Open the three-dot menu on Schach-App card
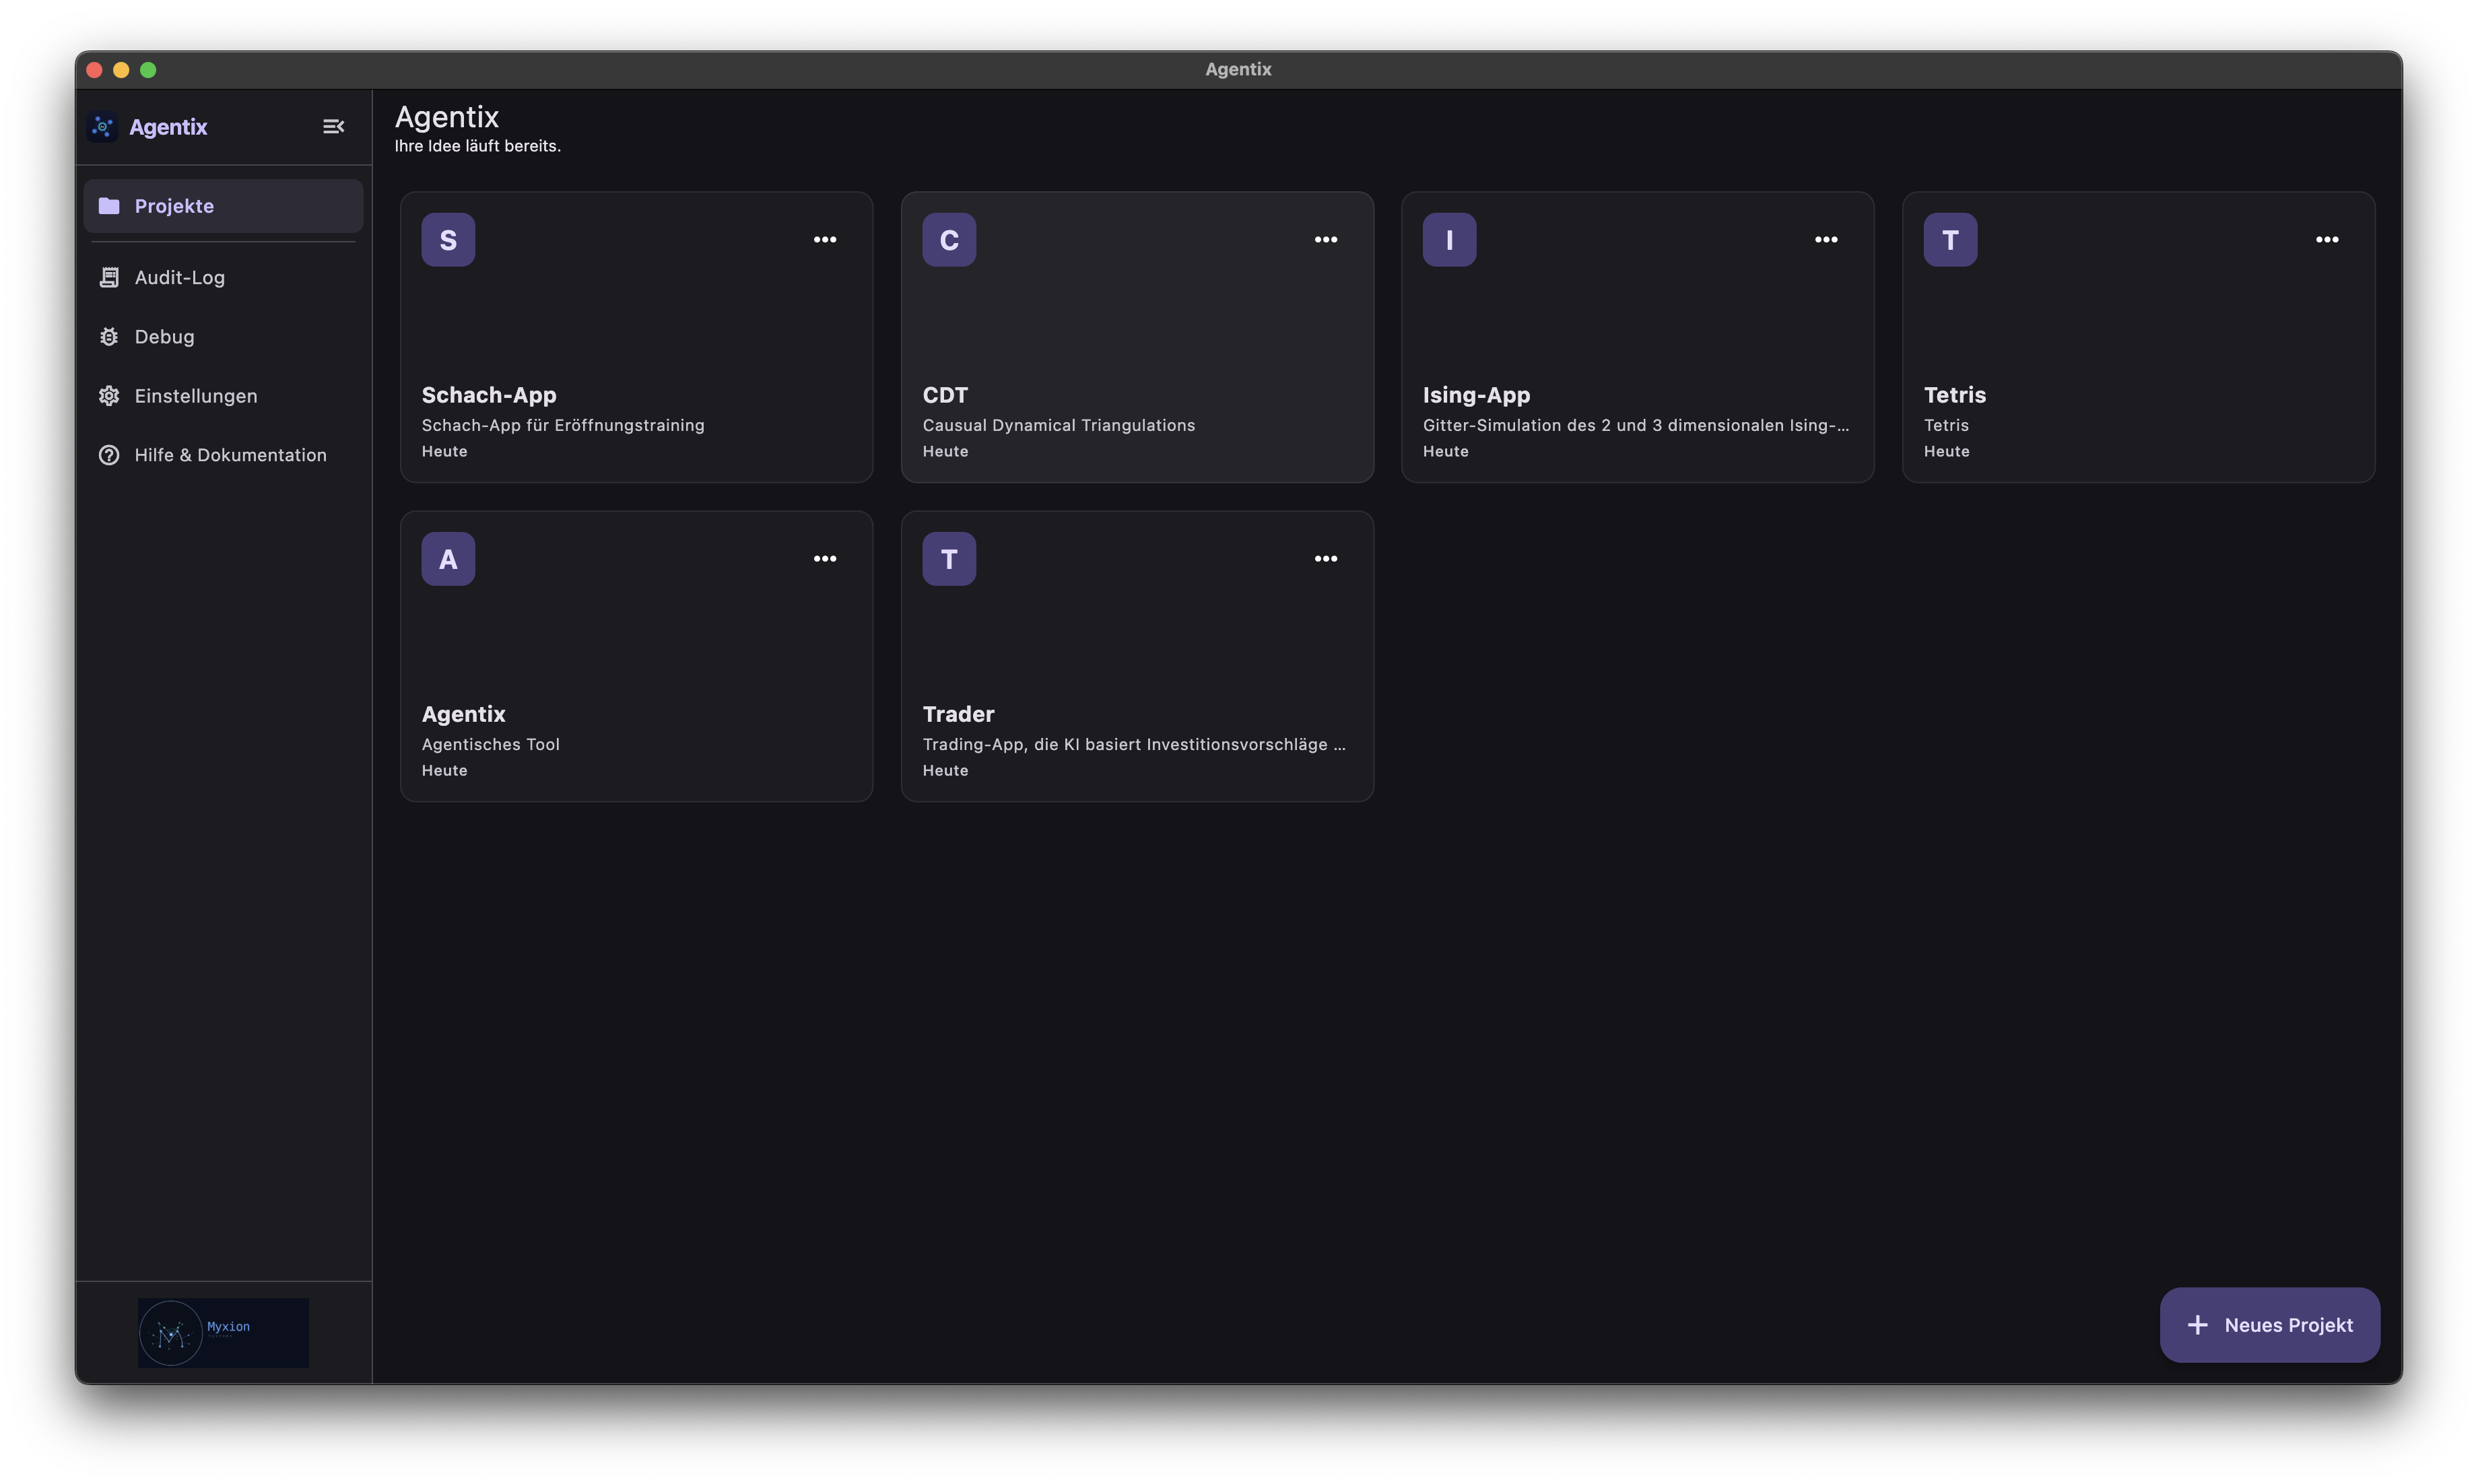2478x1484 pixels. tap(825, 240)
